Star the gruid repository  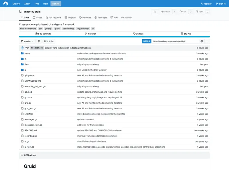pyautogui.click(x=183, y=12)
